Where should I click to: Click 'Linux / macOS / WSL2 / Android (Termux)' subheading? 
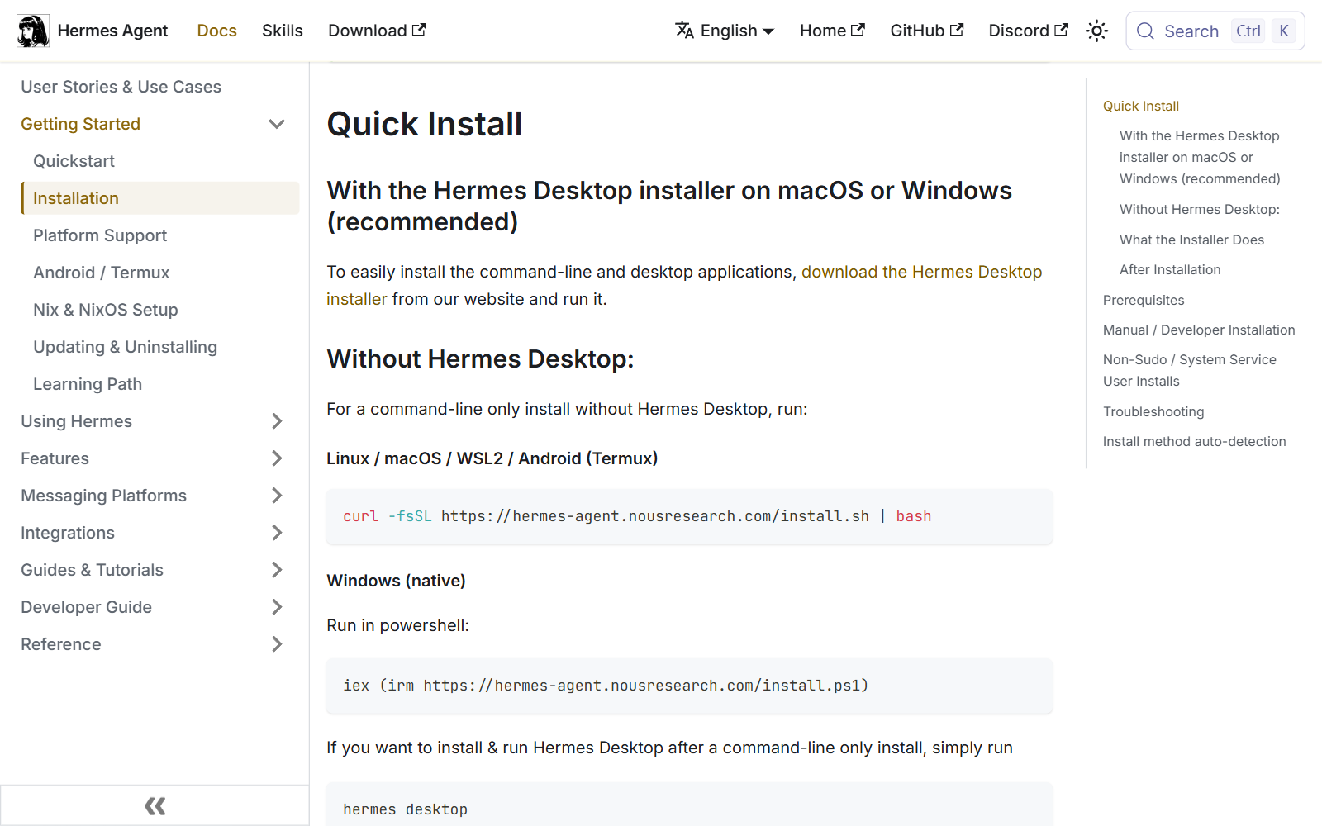(x=492, y=458)
